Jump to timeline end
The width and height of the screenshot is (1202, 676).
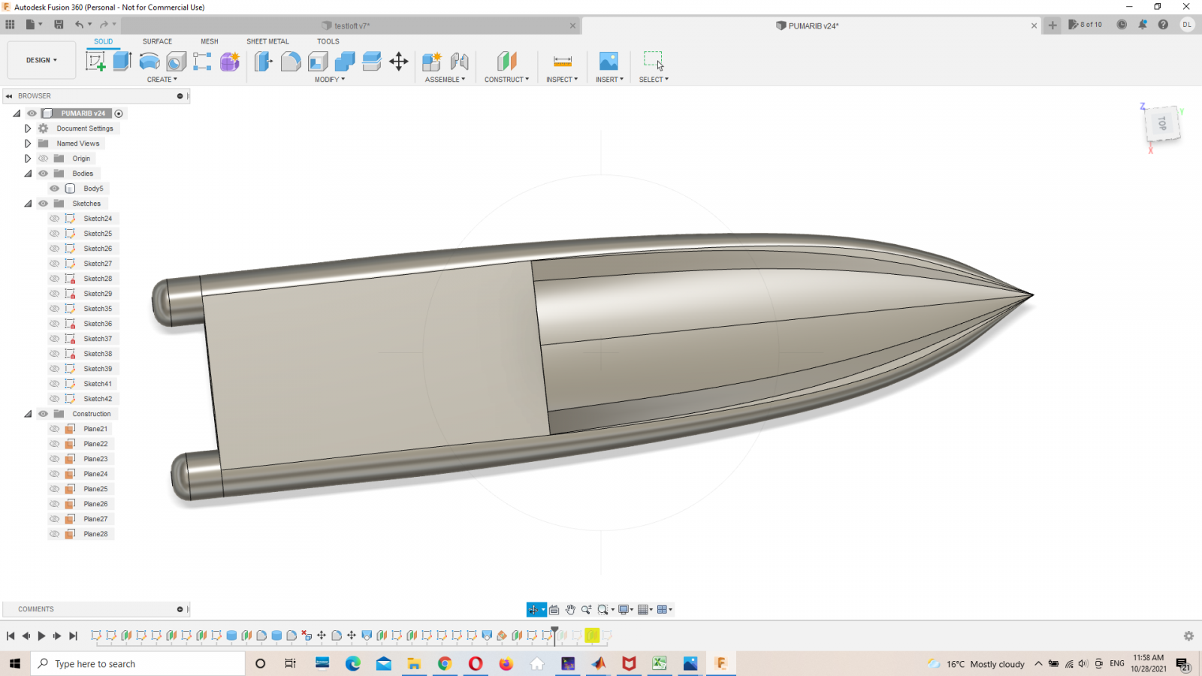click(73, 635)
